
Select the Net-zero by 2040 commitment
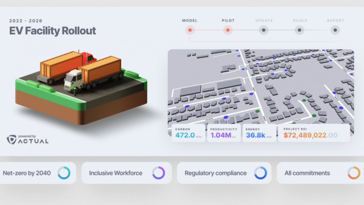tap(38, 173)
